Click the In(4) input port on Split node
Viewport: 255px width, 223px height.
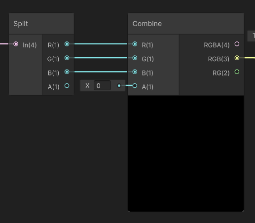(16, 44)
